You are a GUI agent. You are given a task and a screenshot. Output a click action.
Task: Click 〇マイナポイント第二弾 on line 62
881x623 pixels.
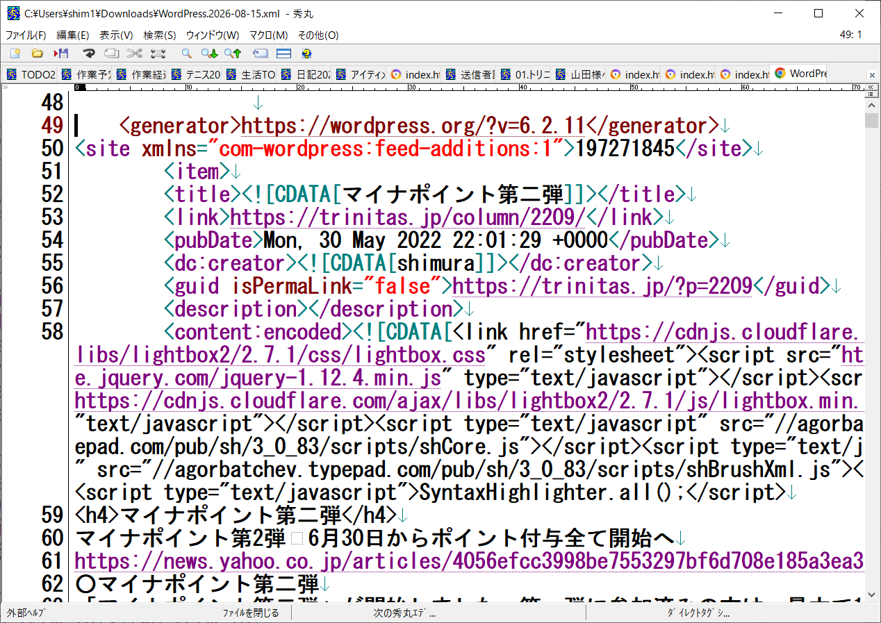click(197, 584)
